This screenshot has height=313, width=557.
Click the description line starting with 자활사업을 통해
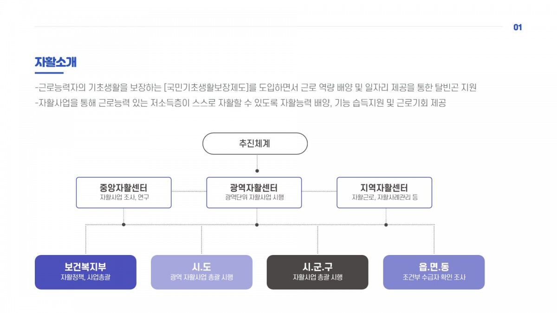coord(240,103)
